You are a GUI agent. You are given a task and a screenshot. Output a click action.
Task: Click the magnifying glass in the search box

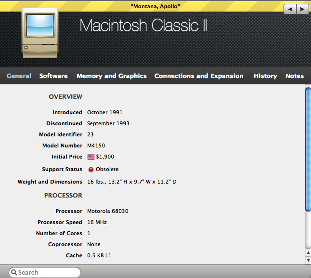pyautogui.click(x=14, y=272)
